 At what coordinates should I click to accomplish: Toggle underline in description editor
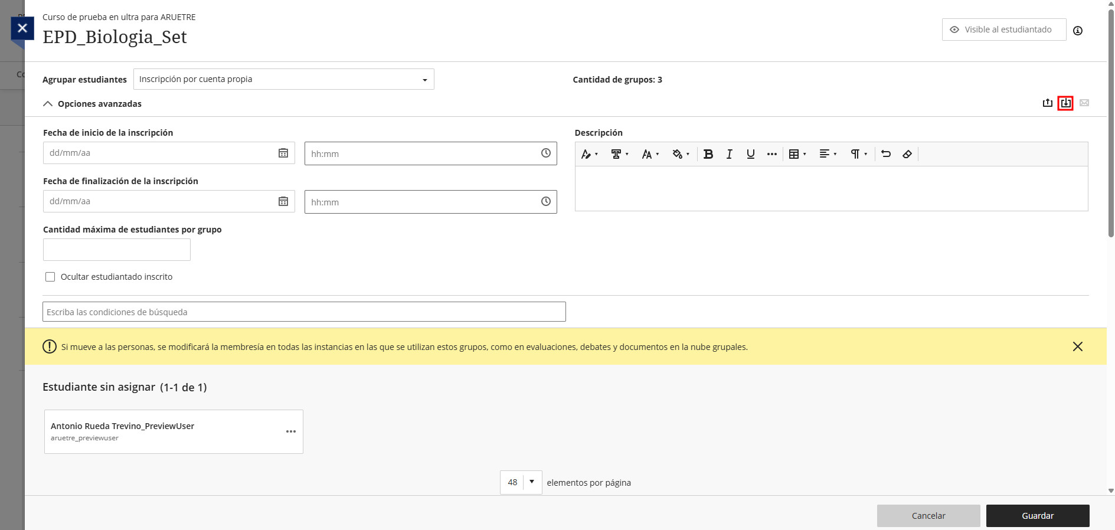click(750, 154)
